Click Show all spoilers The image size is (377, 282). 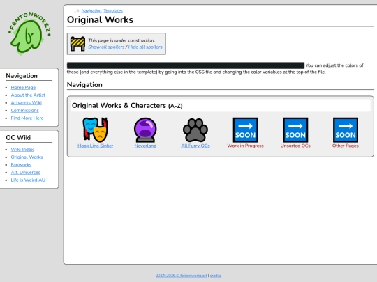point(106,47)
